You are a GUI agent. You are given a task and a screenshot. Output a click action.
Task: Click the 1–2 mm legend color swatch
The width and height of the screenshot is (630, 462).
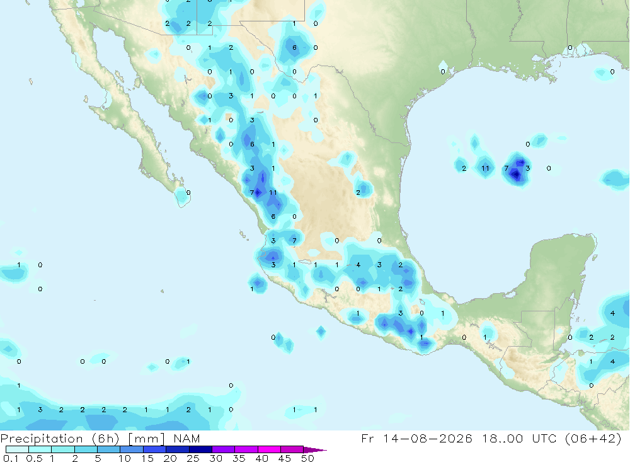(x=63, y=449)
